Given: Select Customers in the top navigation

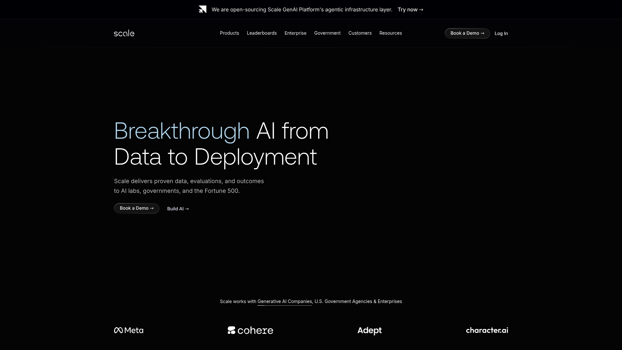Looking at the screenshot, I should [x=360, y=33].
